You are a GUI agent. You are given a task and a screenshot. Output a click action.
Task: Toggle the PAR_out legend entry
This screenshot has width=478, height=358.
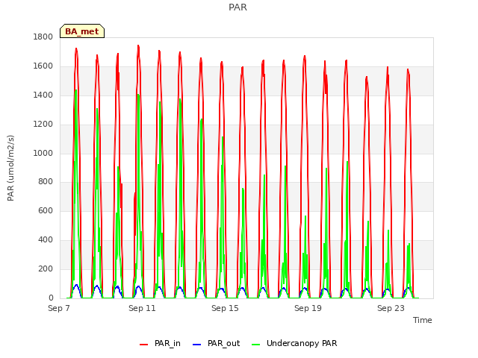coord(217,343)
